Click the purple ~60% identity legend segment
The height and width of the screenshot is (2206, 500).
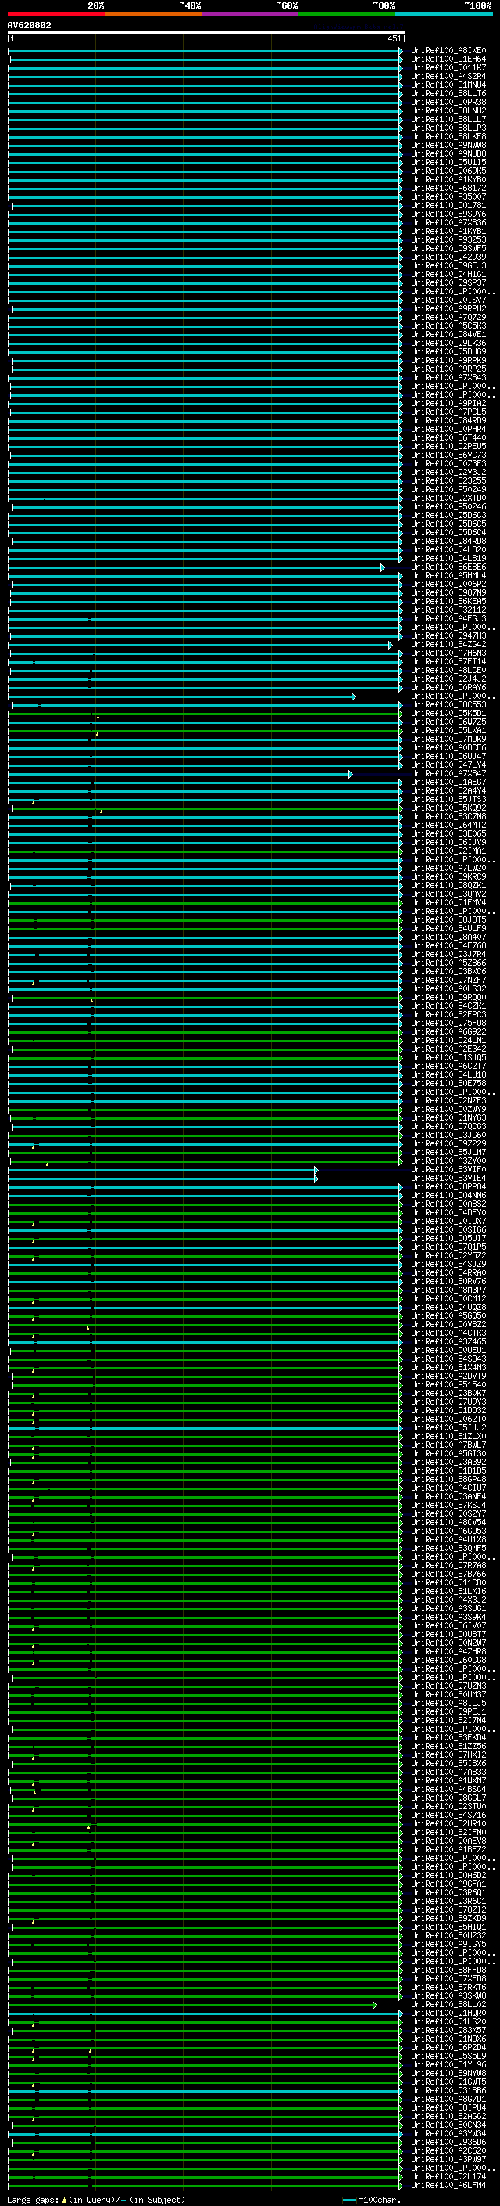[249, 14]
